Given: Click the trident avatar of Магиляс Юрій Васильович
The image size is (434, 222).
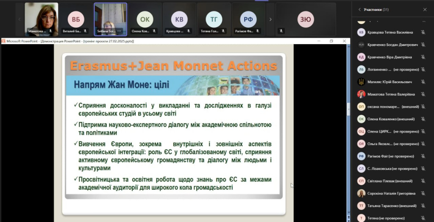Looking at the screenshot, I should coord(361,82).
